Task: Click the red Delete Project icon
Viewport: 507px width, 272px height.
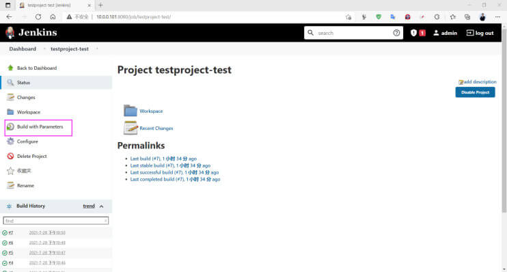Action: click(10, 156)
